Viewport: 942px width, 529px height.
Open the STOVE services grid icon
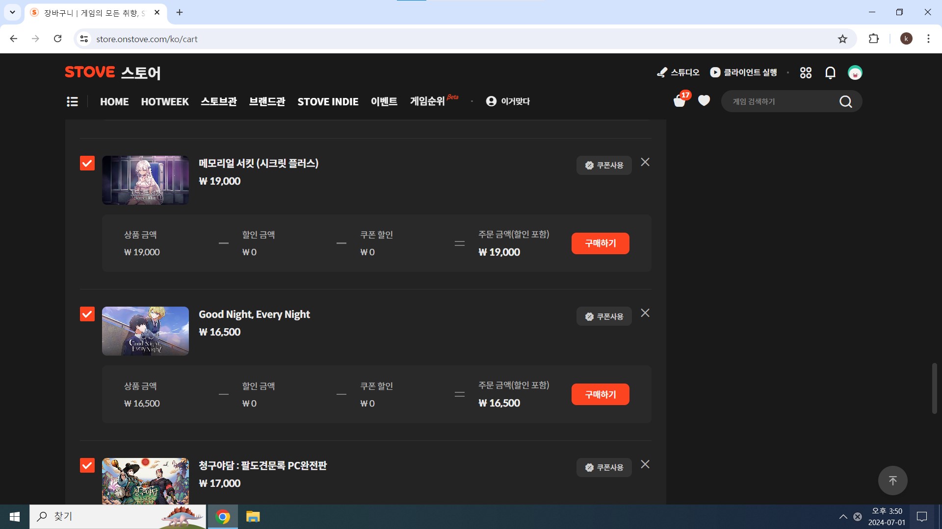(806, 72)
